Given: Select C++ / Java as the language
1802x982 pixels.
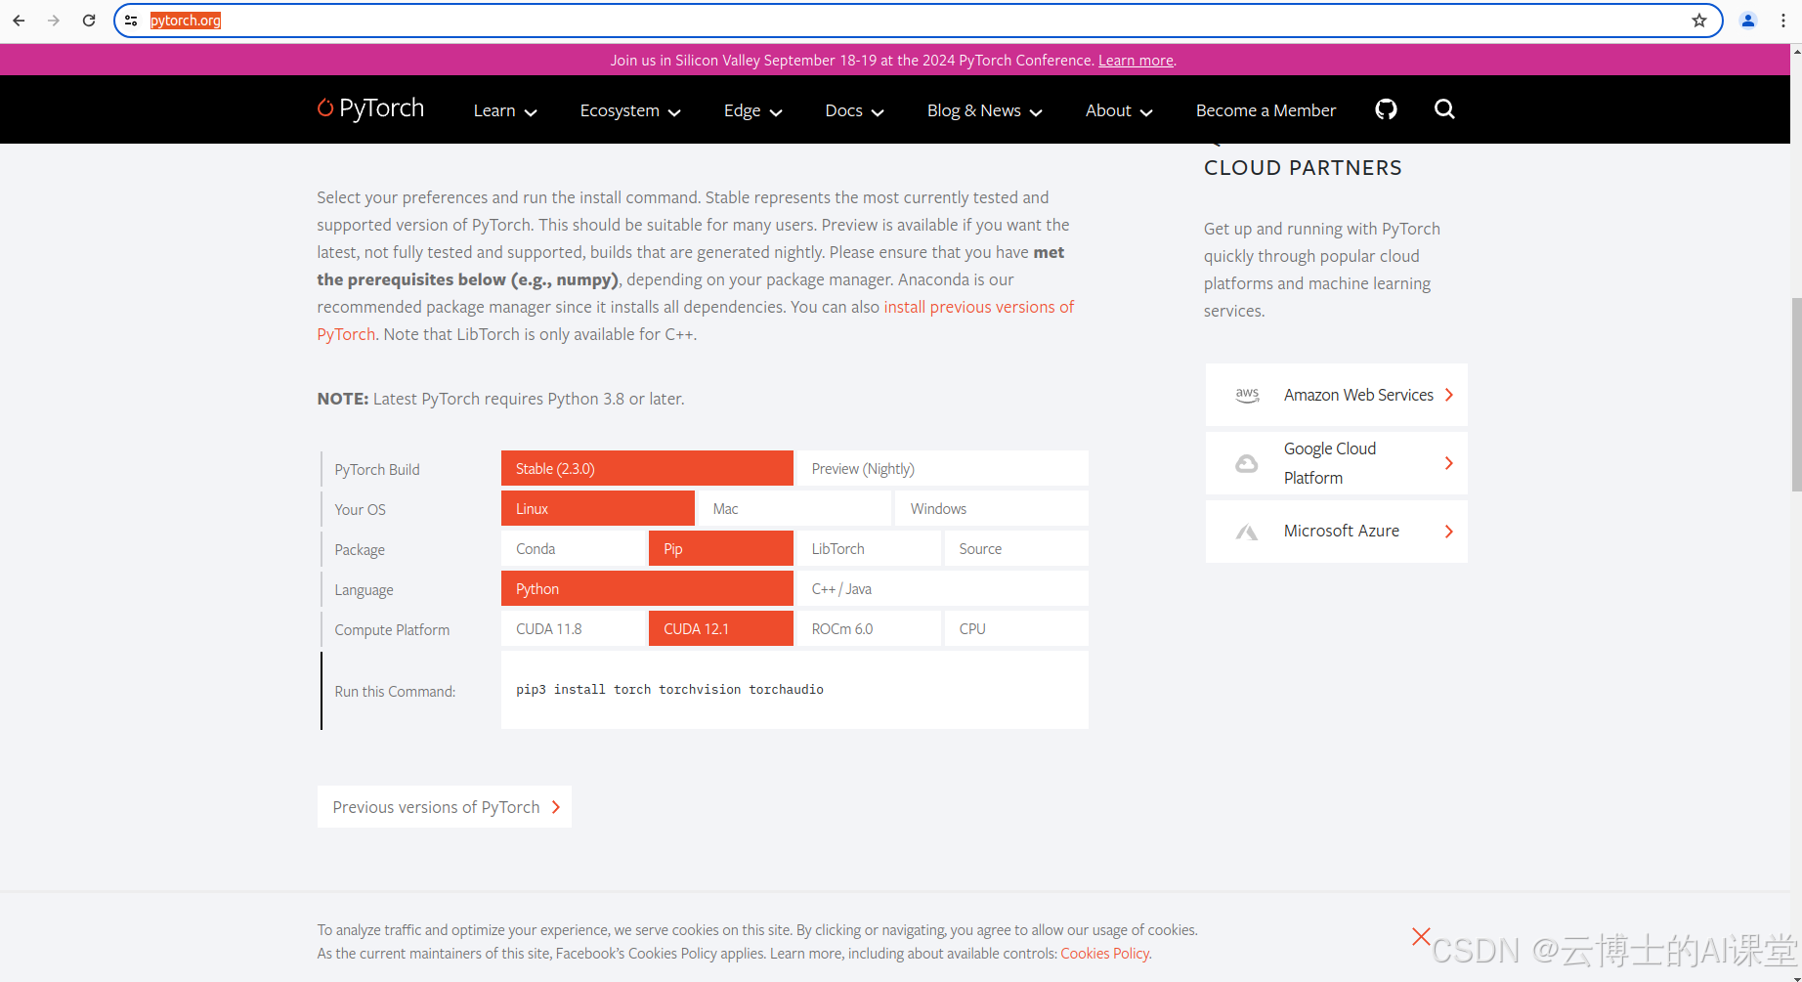Looking at the screenshot, I should [x=942, y=588].
